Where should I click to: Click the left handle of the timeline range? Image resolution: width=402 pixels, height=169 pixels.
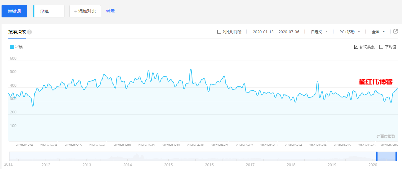click(377, 156)
